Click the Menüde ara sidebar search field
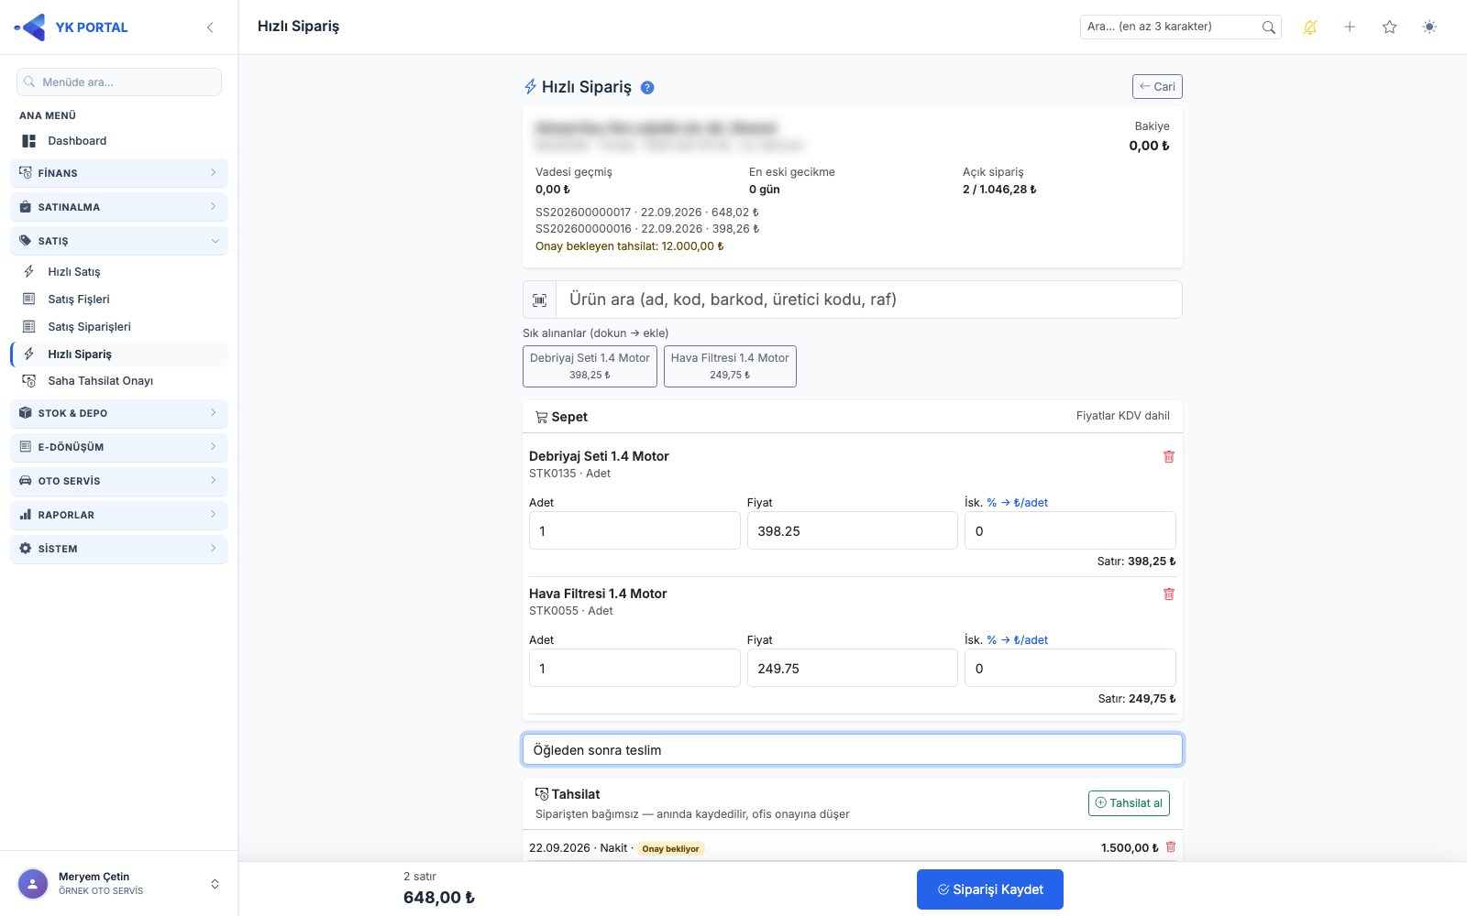 119,82
